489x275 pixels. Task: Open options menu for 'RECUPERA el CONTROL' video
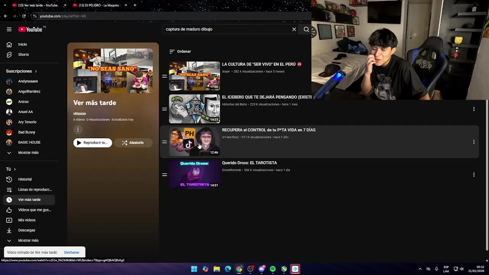coord(474,142)
